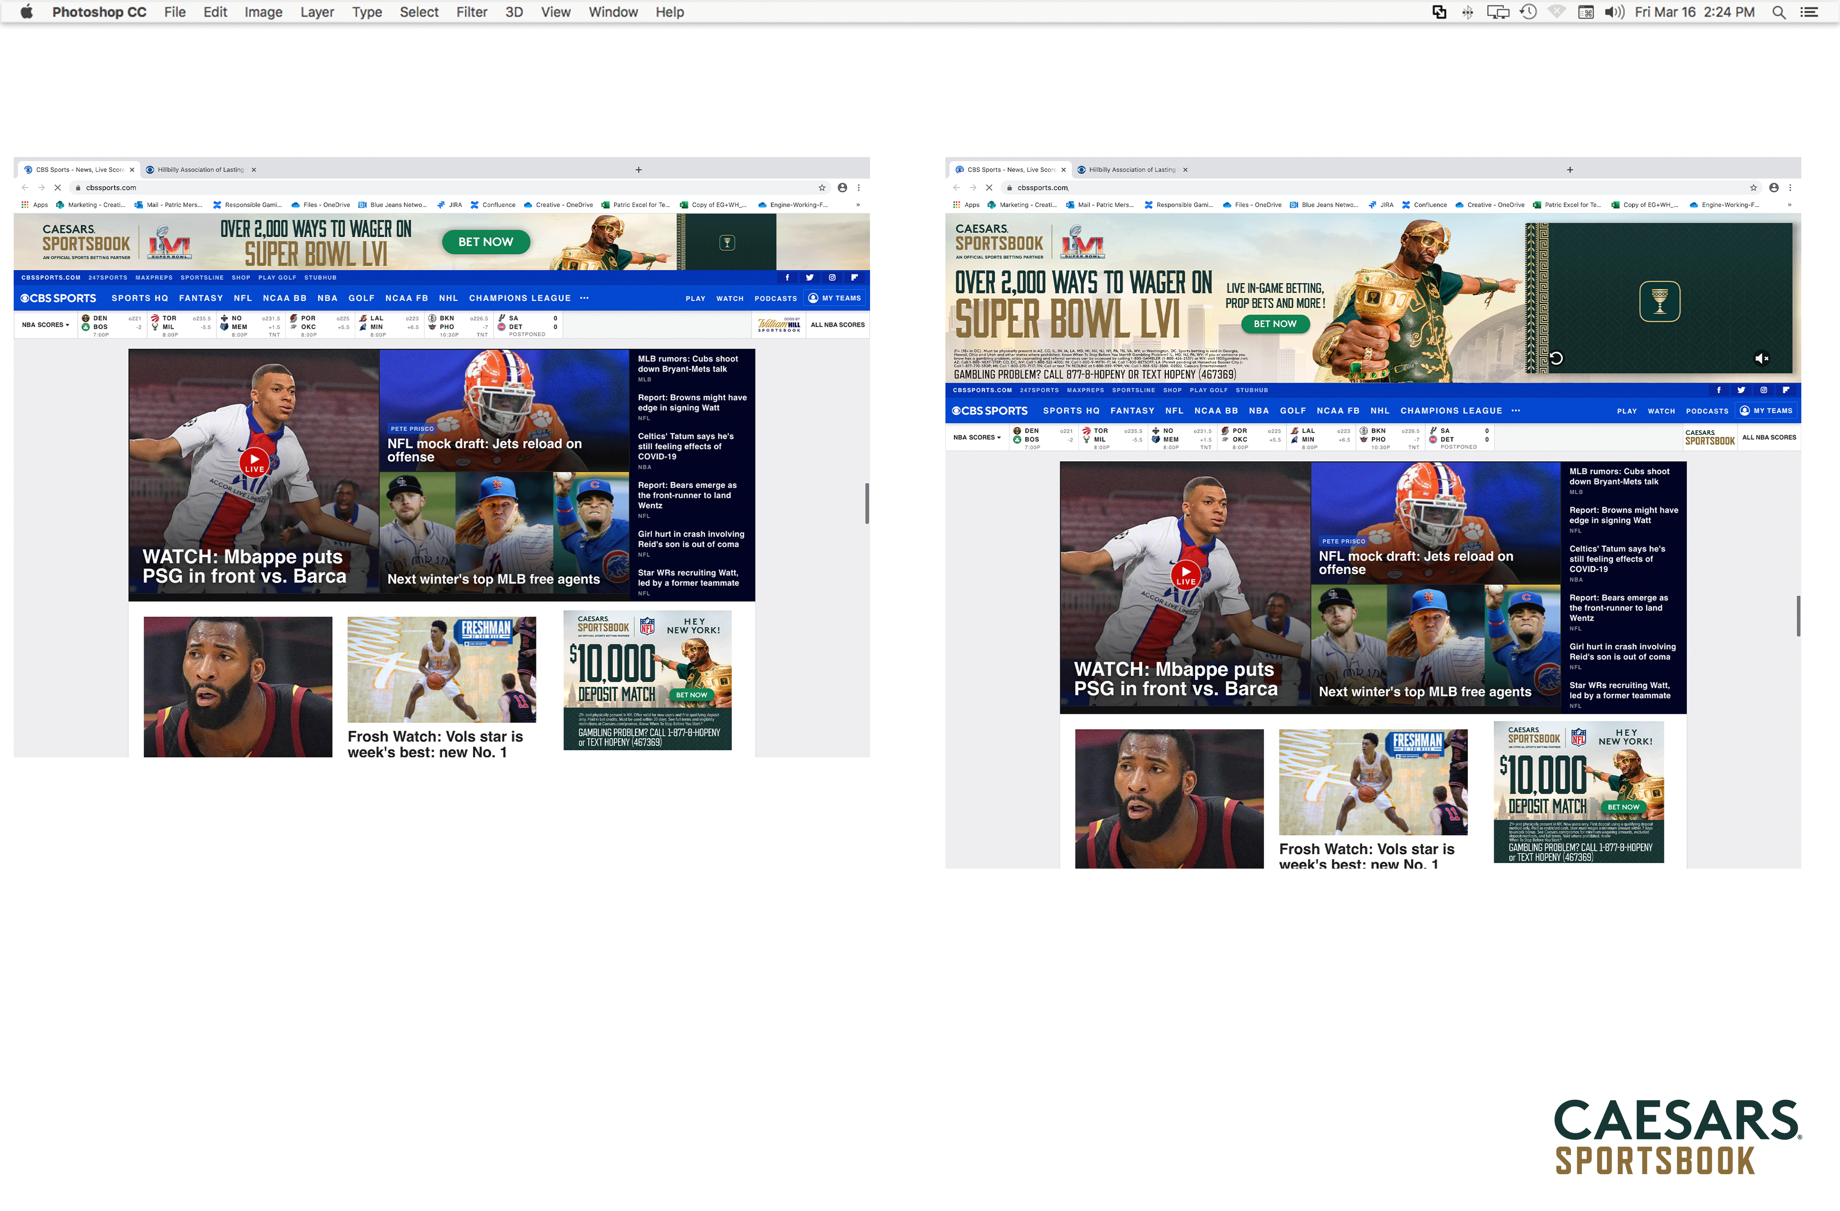Click the stop-loading X in left browser
The height and width of the screenshot is (1211, 1840).
[57, 187]
